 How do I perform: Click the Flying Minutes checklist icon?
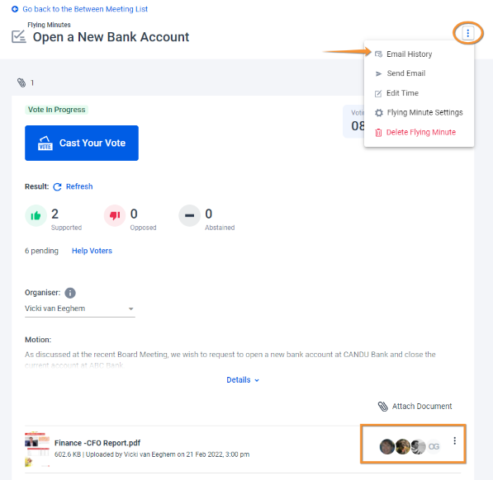pyautogui.click(x=19, y=36)
